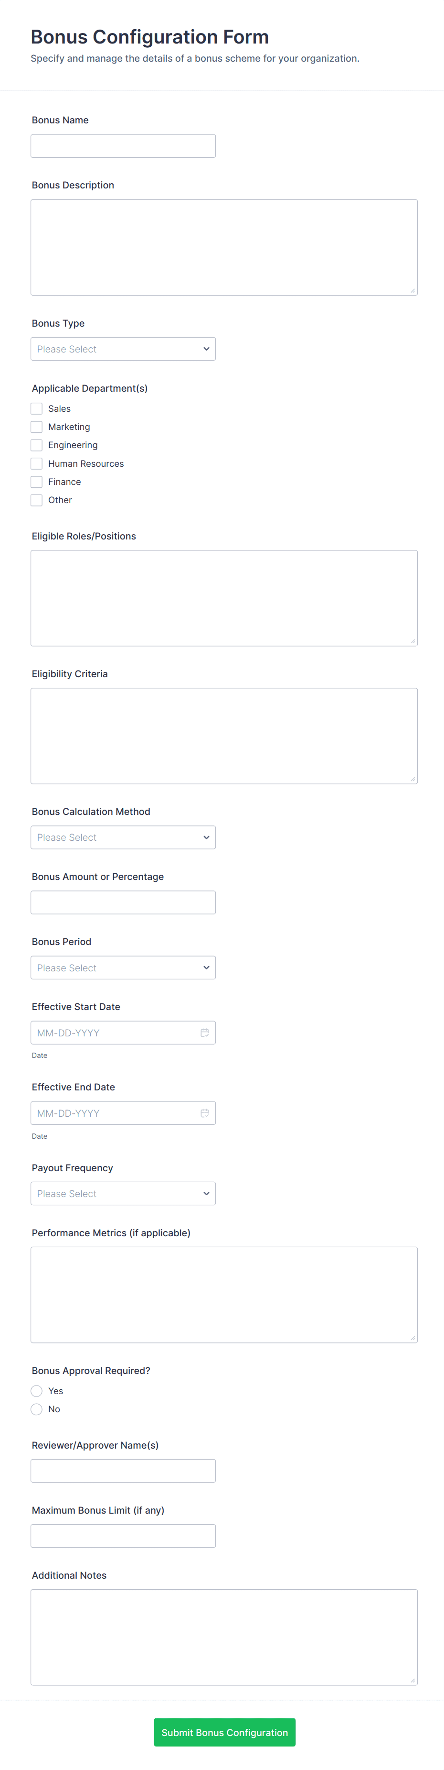
Task: Open the Bonus Period dropdown
Action: (x=123, y=967)
